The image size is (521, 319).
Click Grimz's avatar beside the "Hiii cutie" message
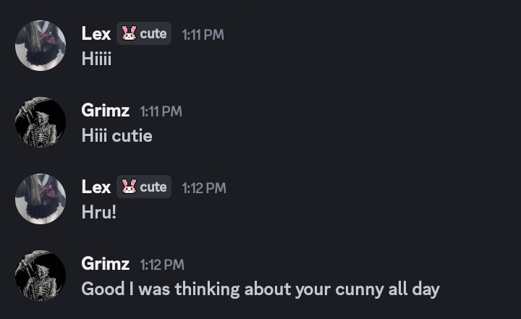41,122
